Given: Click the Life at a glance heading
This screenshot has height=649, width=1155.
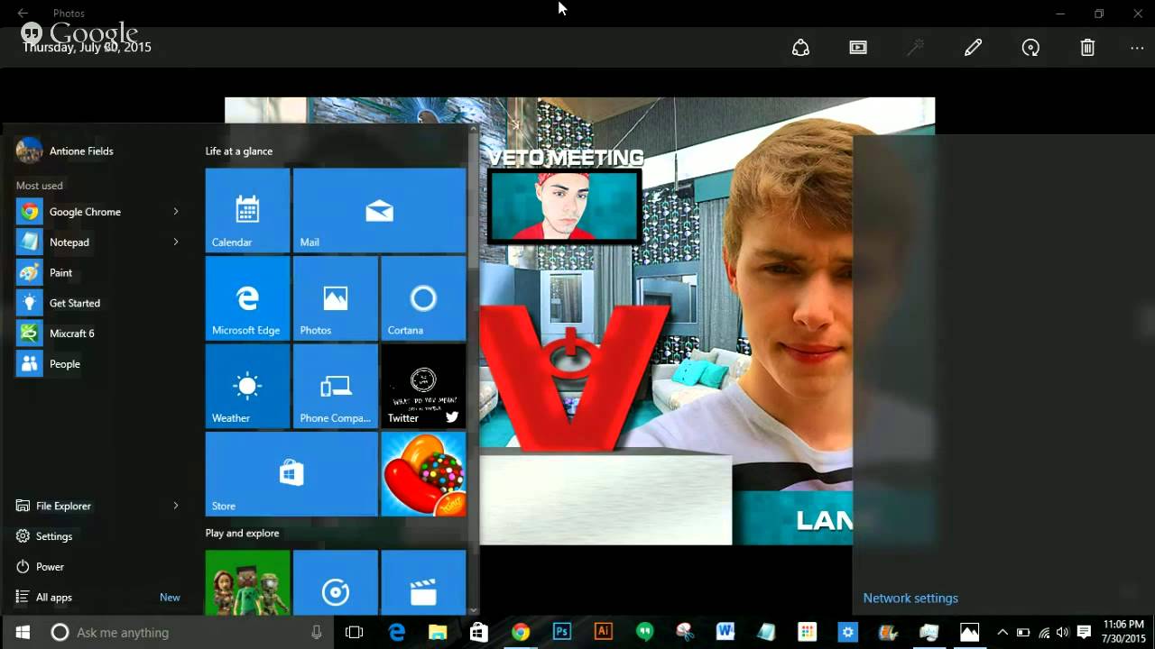Looking at the screenshot, I should coord(239,151).
